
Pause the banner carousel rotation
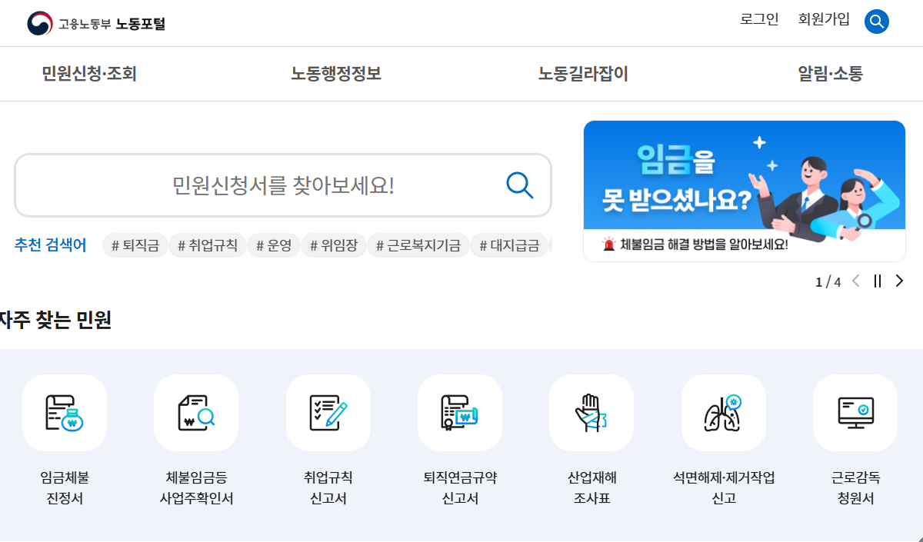click(877, 281)
